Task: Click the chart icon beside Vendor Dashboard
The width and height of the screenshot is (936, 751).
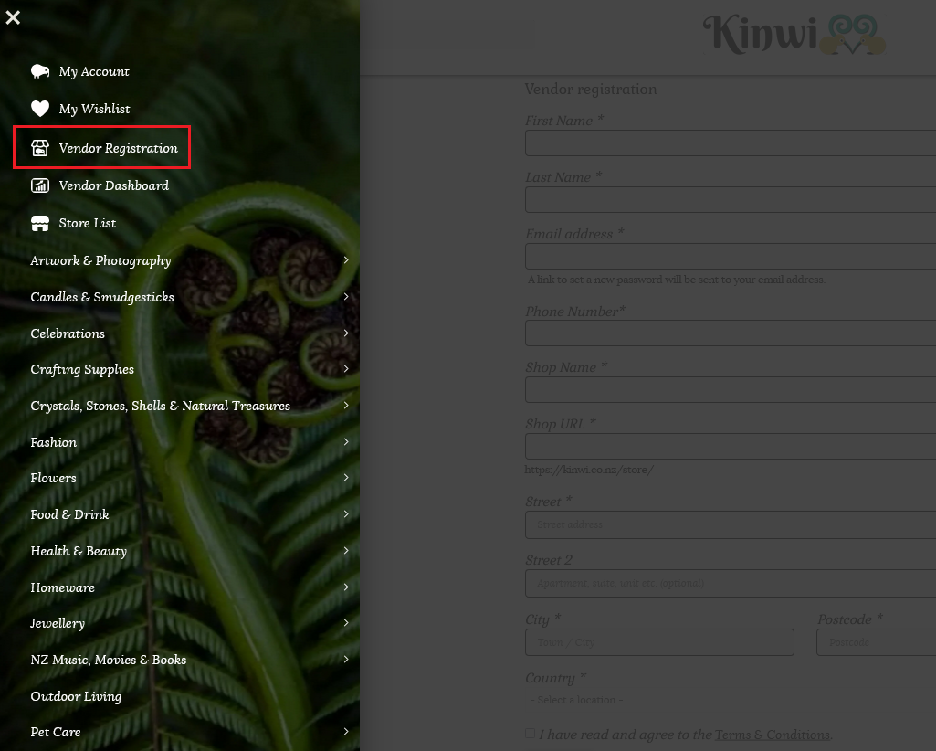Action: coord(40,185)
